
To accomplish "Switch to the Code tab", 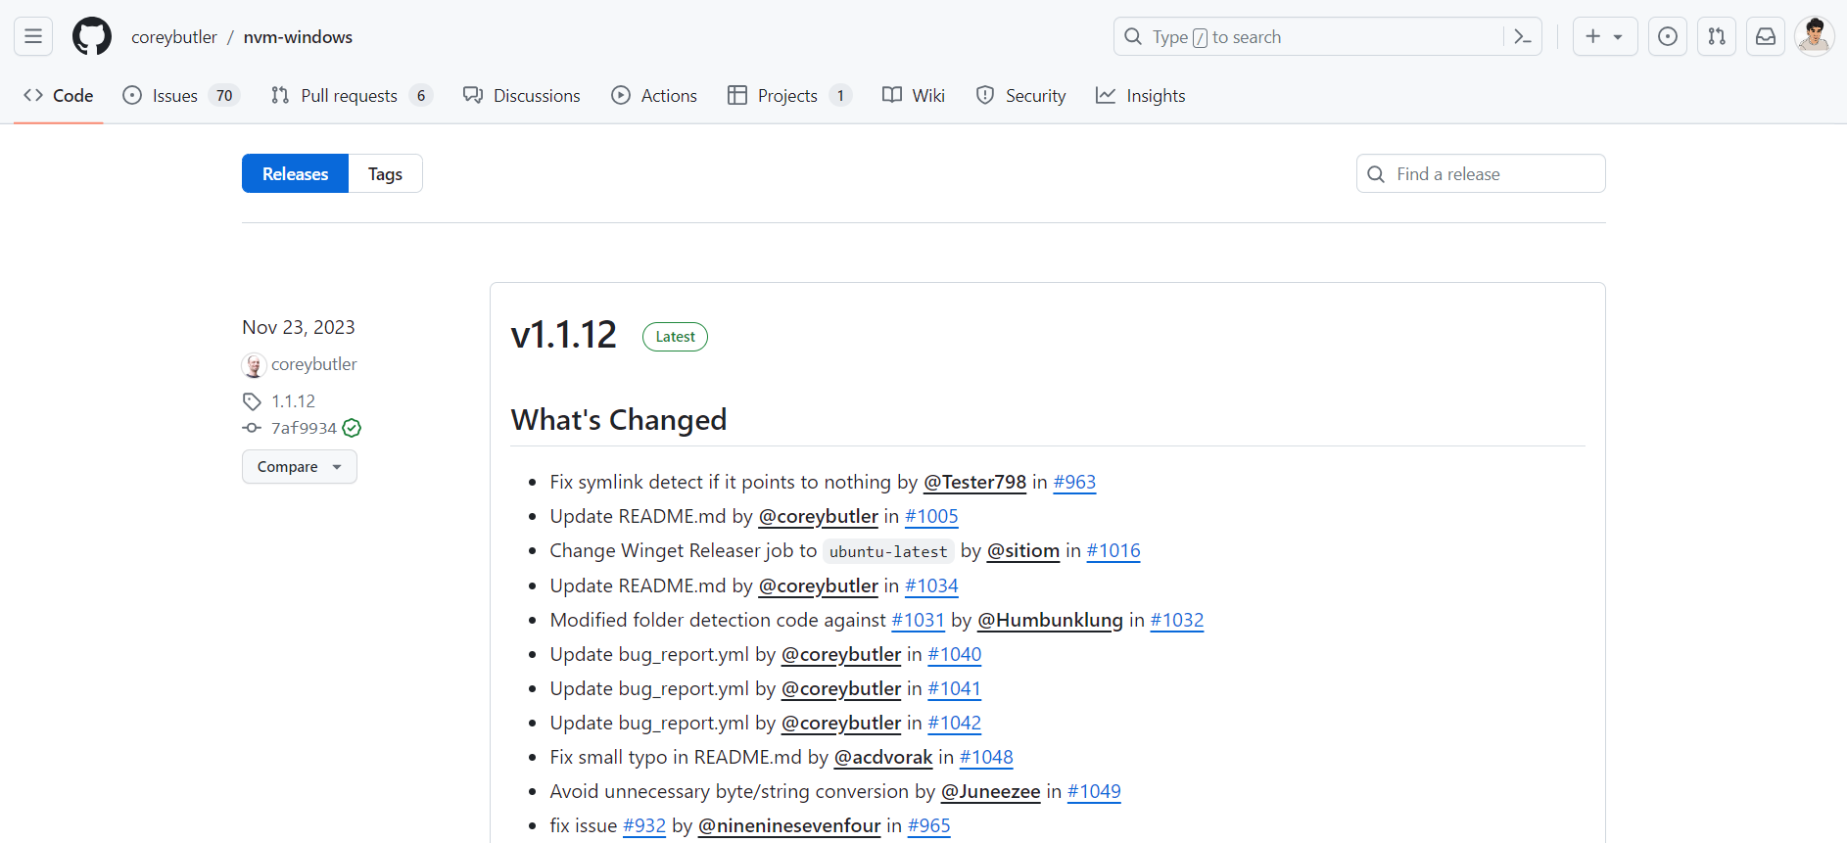I will point(59,95).
